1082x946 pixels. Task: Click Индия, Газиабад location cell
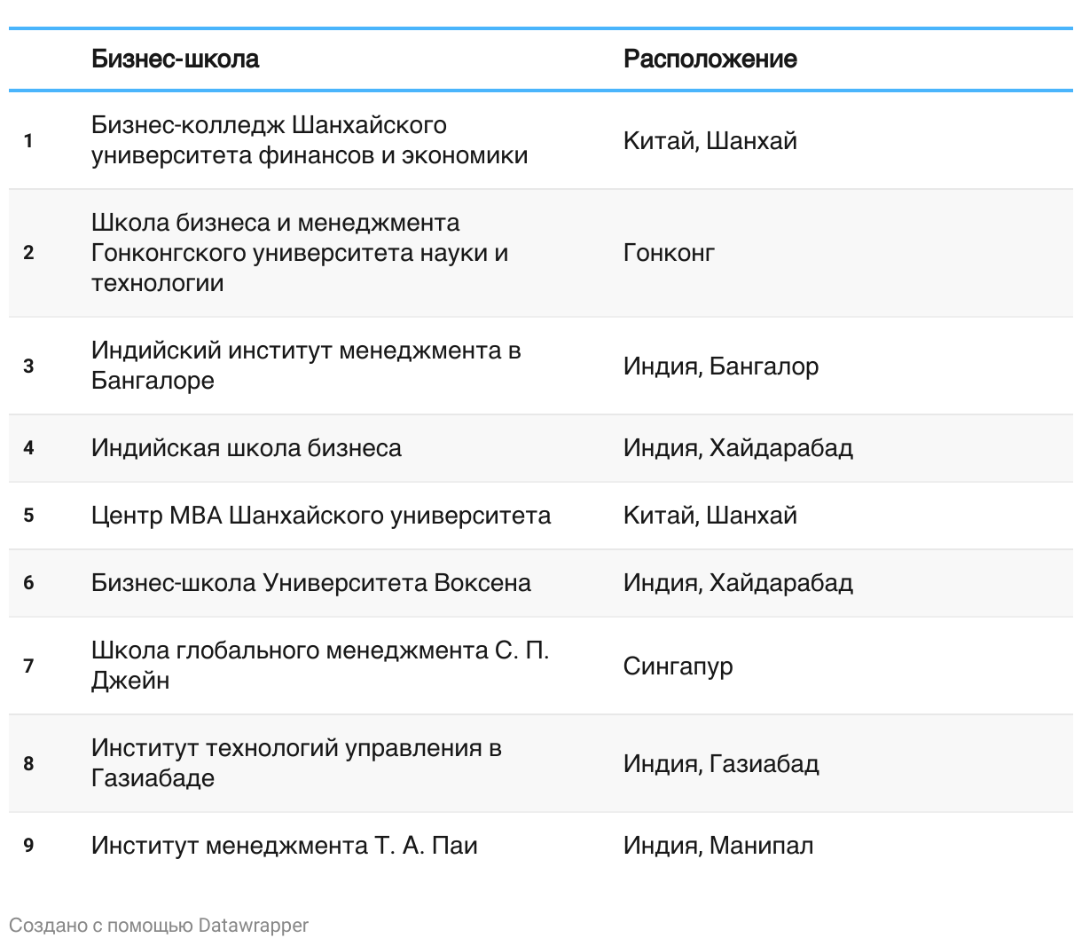click(x=720, y=764)
